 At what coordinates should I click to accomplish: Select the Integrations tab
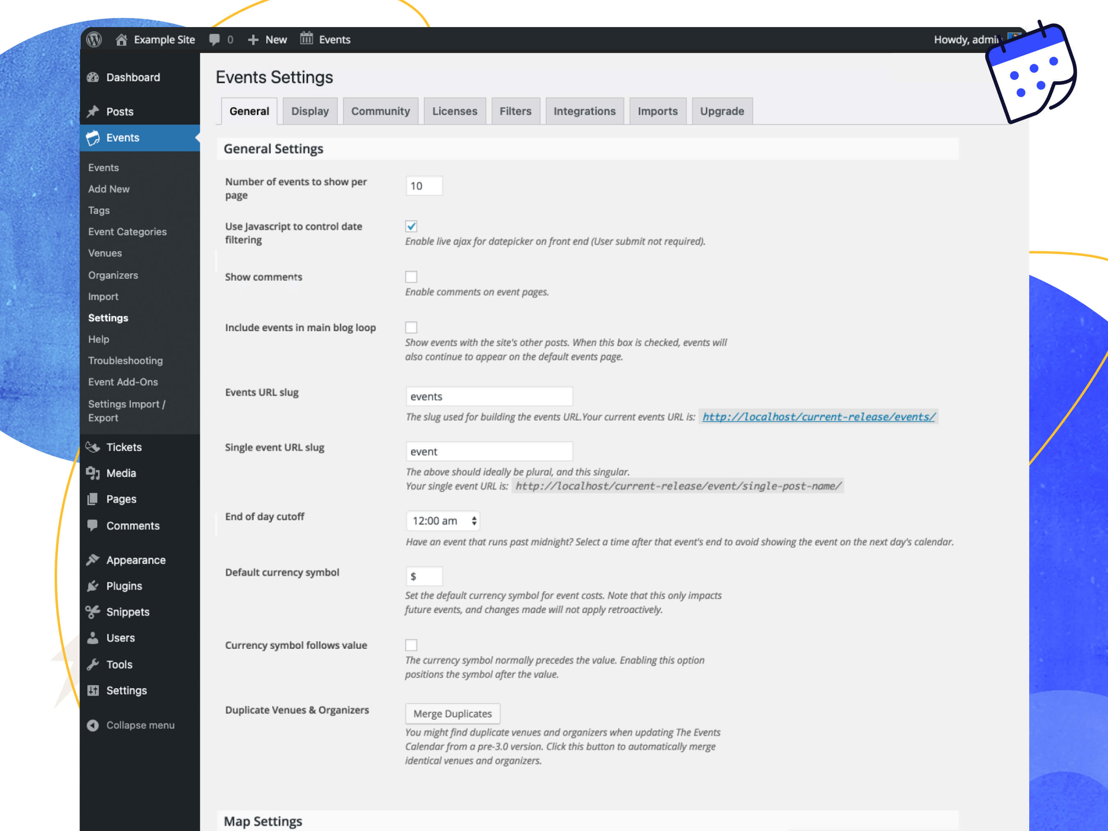(x=584, y=110)
